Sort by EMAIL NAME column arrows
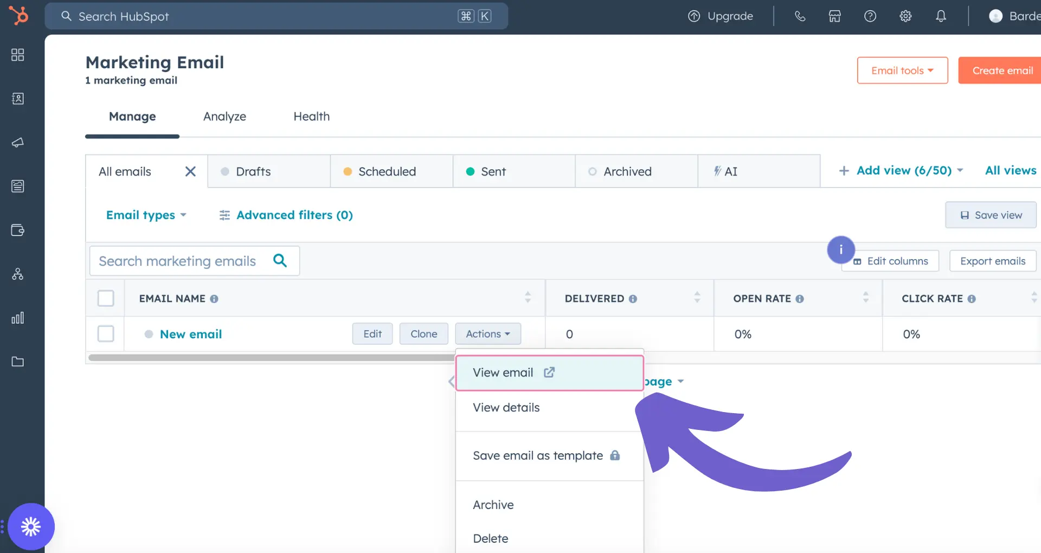This screenshot has width=1041, height=553. tap(528, 297)
